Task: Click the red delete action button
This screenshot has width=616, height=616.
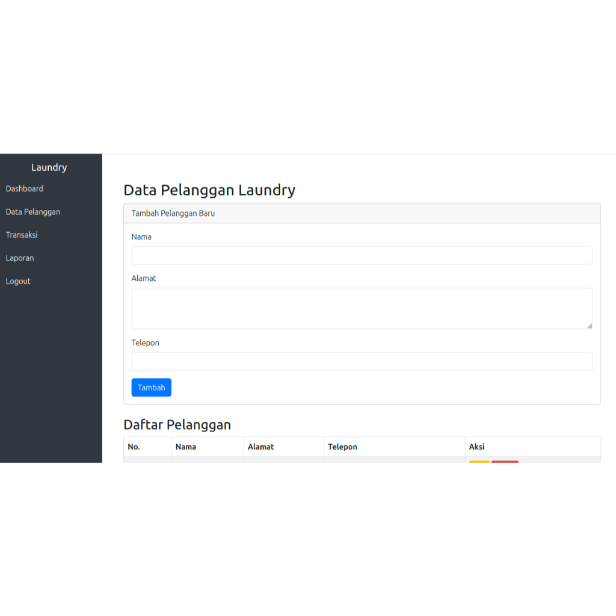Action: [505, 463]
